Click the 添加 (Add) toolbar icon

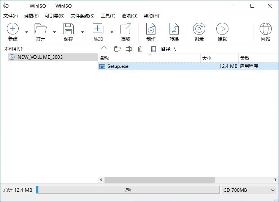(98, 29)
